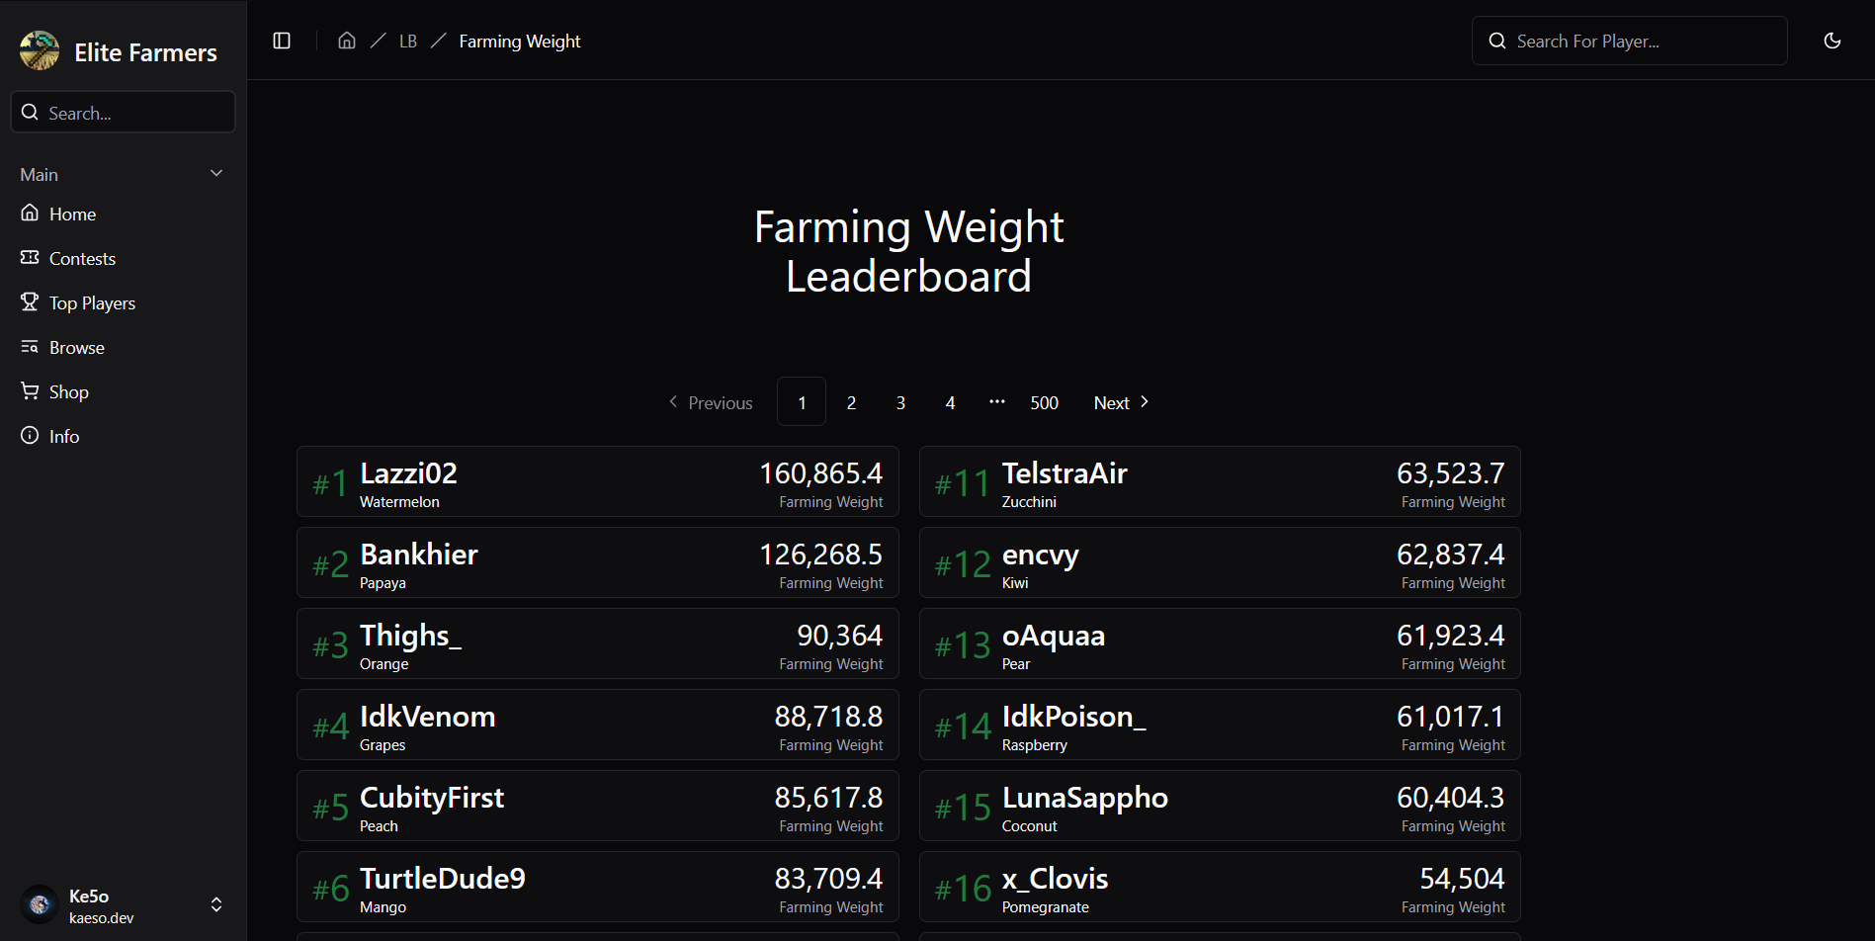Open Info in the sidebar
Viewport: 1875px width, 941px height.
tap(123, 436)
